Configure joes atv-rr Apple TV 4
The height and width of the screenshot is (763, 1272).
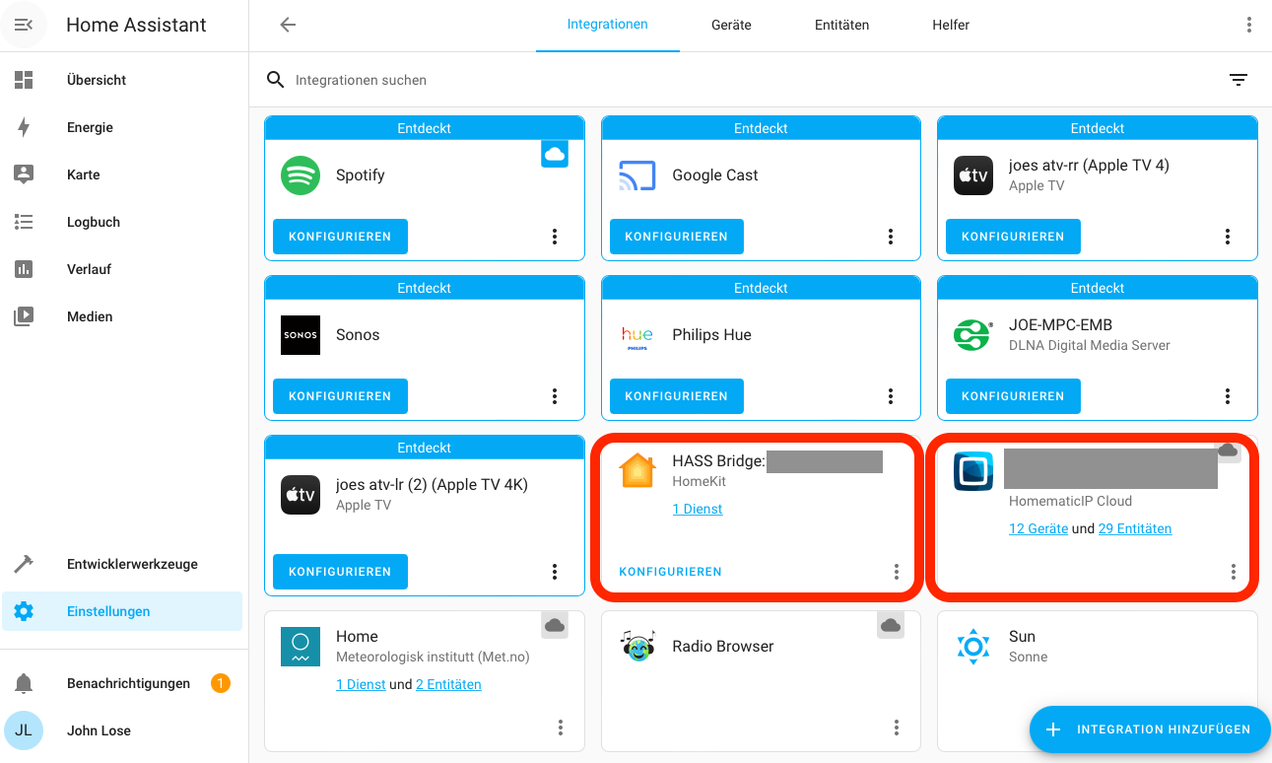coord(1013,237)
